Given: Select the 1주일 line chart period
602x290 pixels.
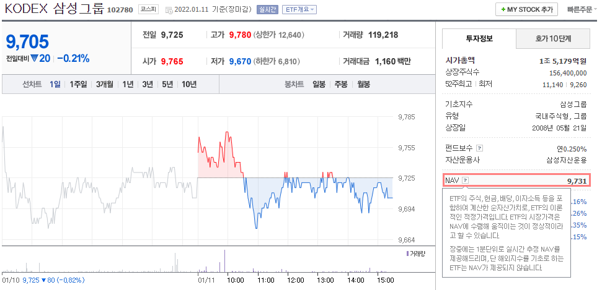Looking at the screenshot, I should [78, 84].
